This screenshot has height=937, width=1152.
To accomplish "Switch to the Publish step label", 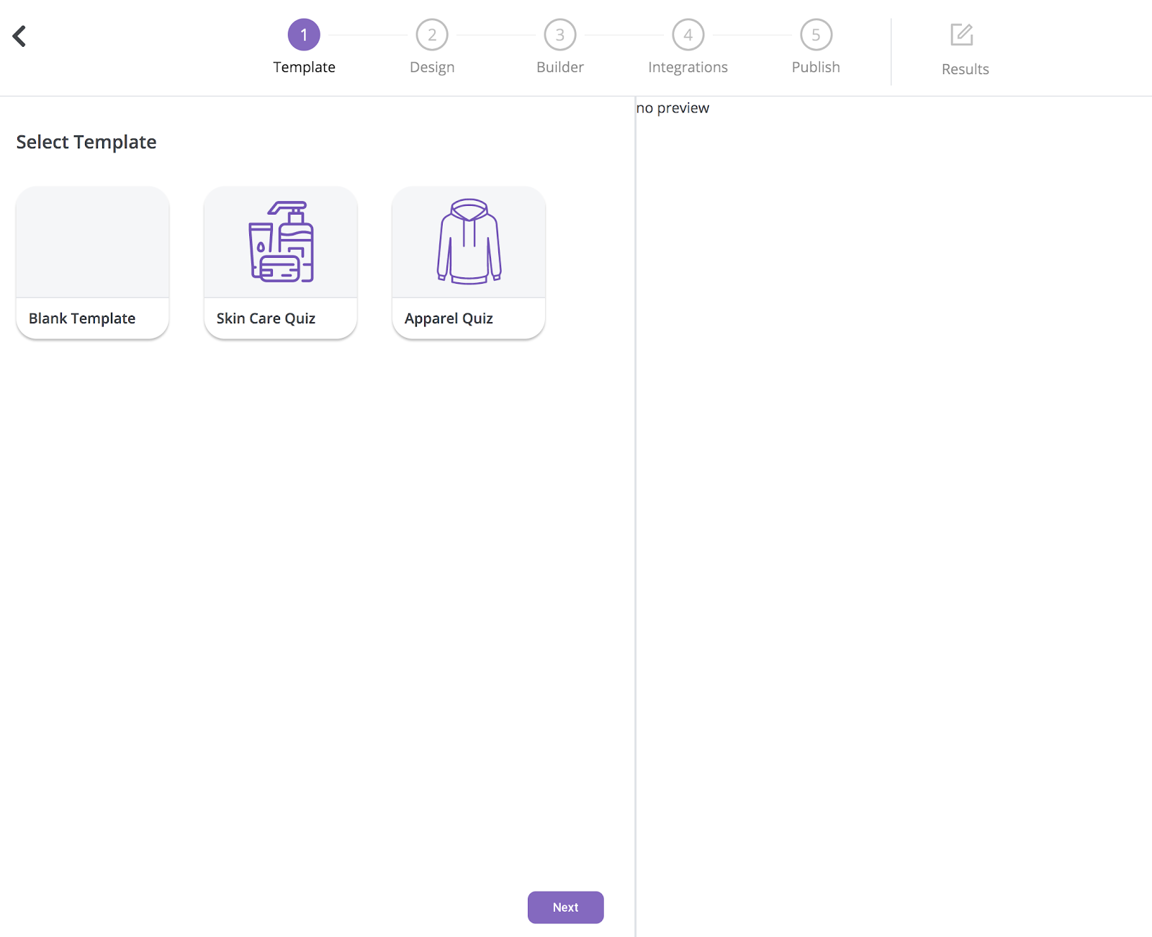I will click(x=816, y=67).
